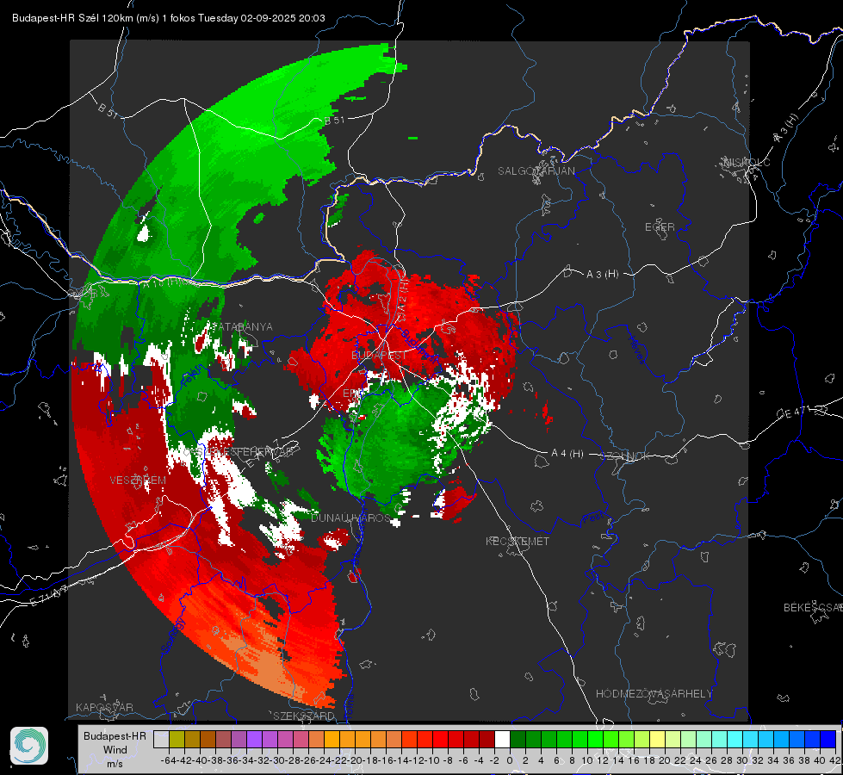The height and width of the screenshot is (775, 843).
Task: Click the A 3 (H) road label near Eger
Action: click(x=602, y=275)
